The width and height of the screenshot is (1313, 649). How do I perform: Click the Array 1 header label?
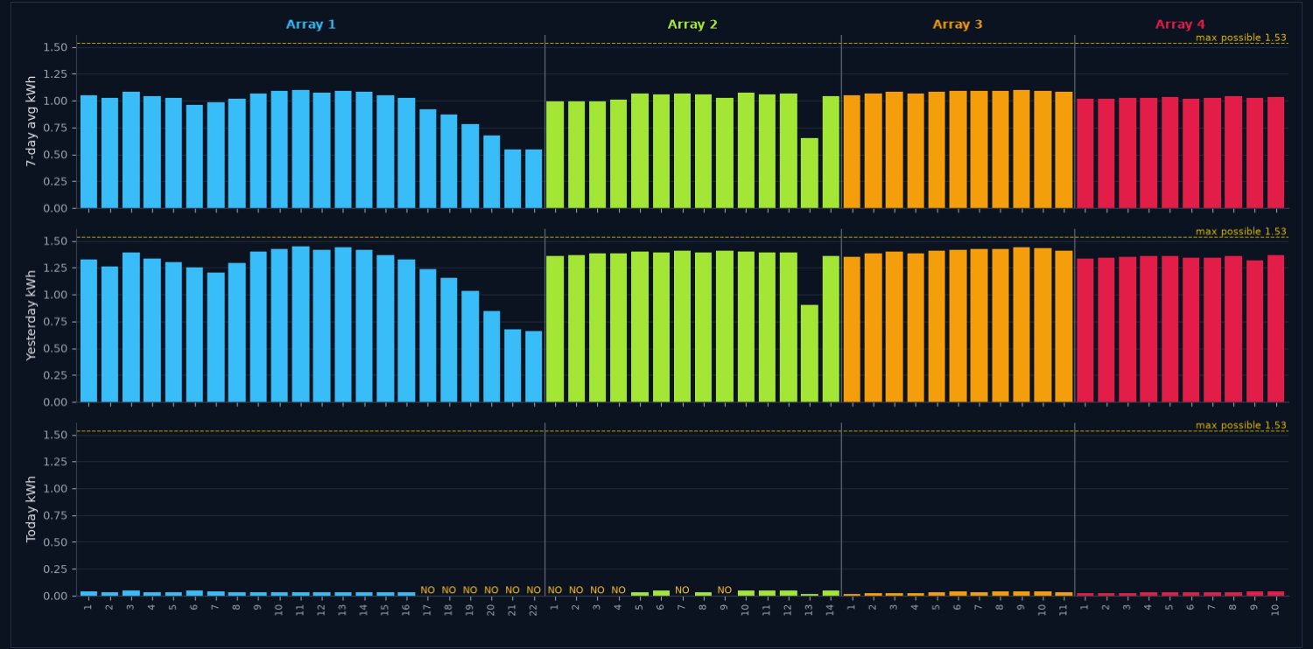(x=311, y=24)
